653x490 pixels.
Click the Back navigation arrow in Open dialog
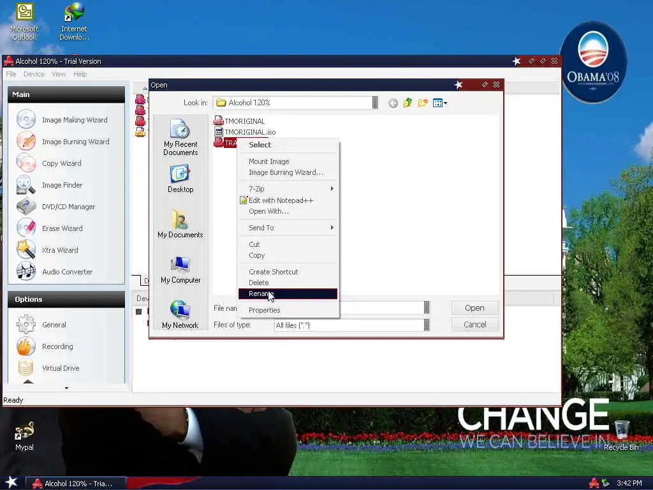(x=393, y=103)
